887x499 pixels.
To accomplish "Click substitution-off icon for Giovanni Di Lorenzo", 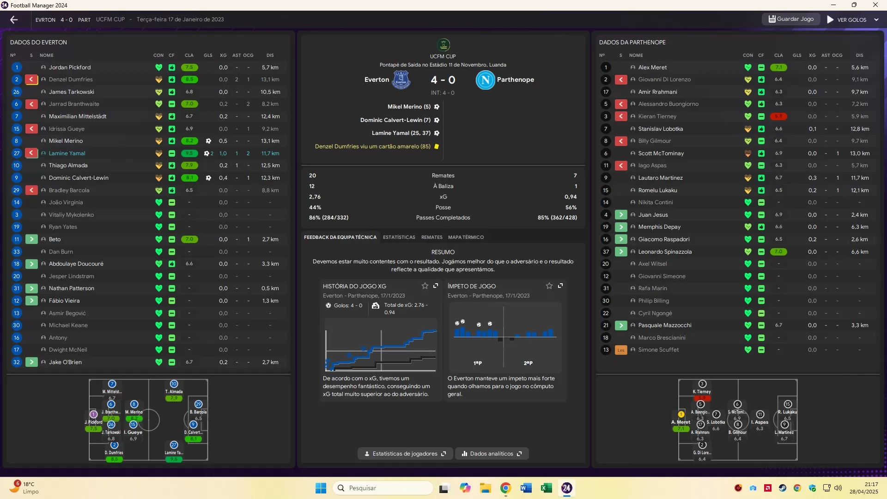I will [x=621, y=79].
